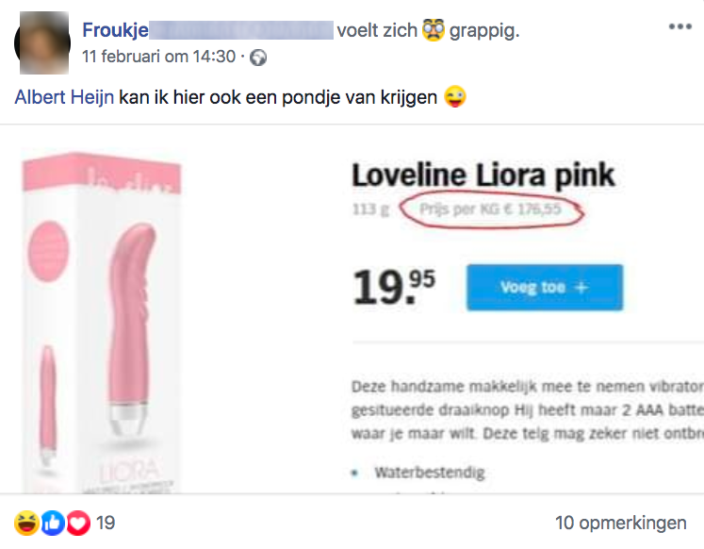Open Froukje's profile name link
This screenshot has width=704, height=549.
point(115,31)
